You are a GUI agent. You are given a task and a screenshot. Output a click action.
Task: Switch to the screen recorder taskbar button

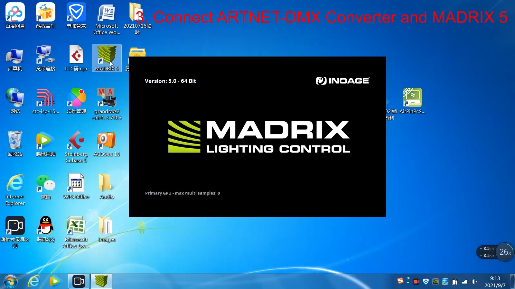79,282
